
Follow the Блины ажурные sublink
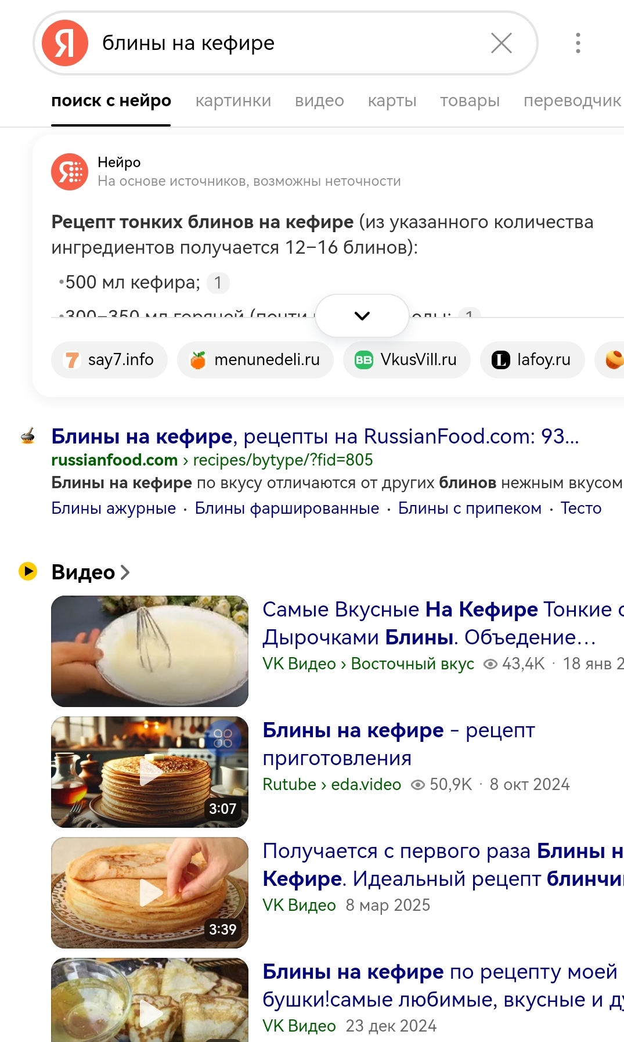[114, 508]
